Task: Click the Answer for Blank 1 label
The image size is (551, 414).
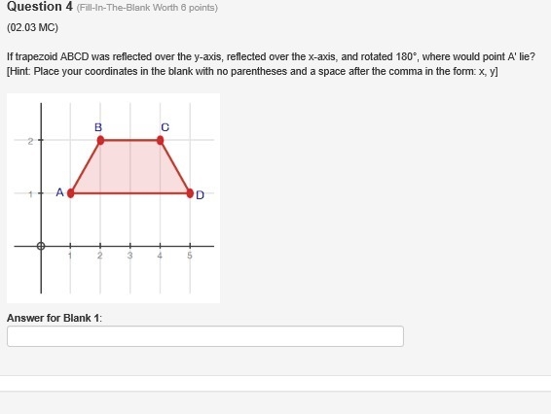Action: (x=55, y=318)
